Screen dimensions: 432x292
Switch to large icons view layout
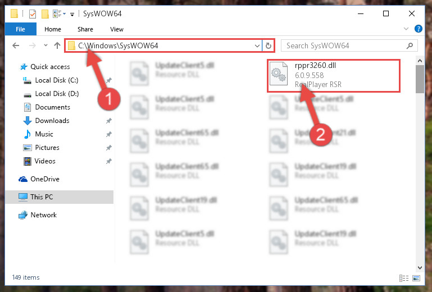point(416,278)
